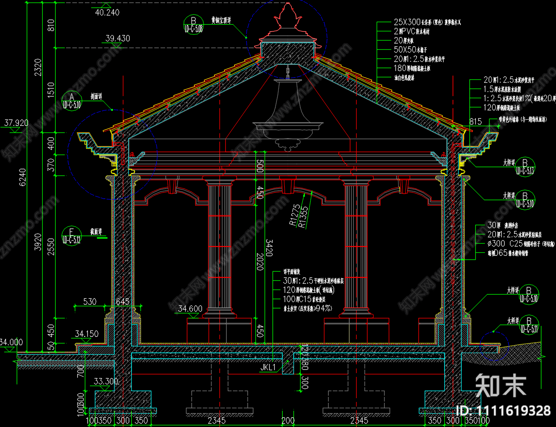The width and height of the screenshot is (556, 427).
Task: Click the ø300 C25 column note
Action: pyautogui.click(x=521, y=244)
